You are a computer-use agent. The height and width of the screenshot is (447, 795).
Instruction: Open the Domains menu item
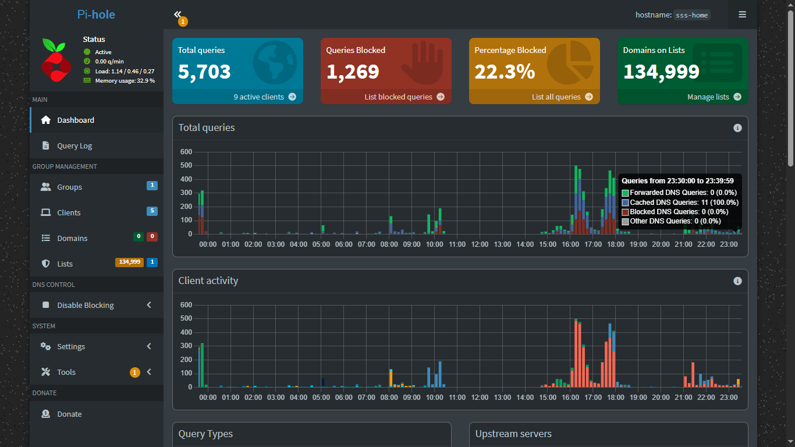(x=97, y=238)
